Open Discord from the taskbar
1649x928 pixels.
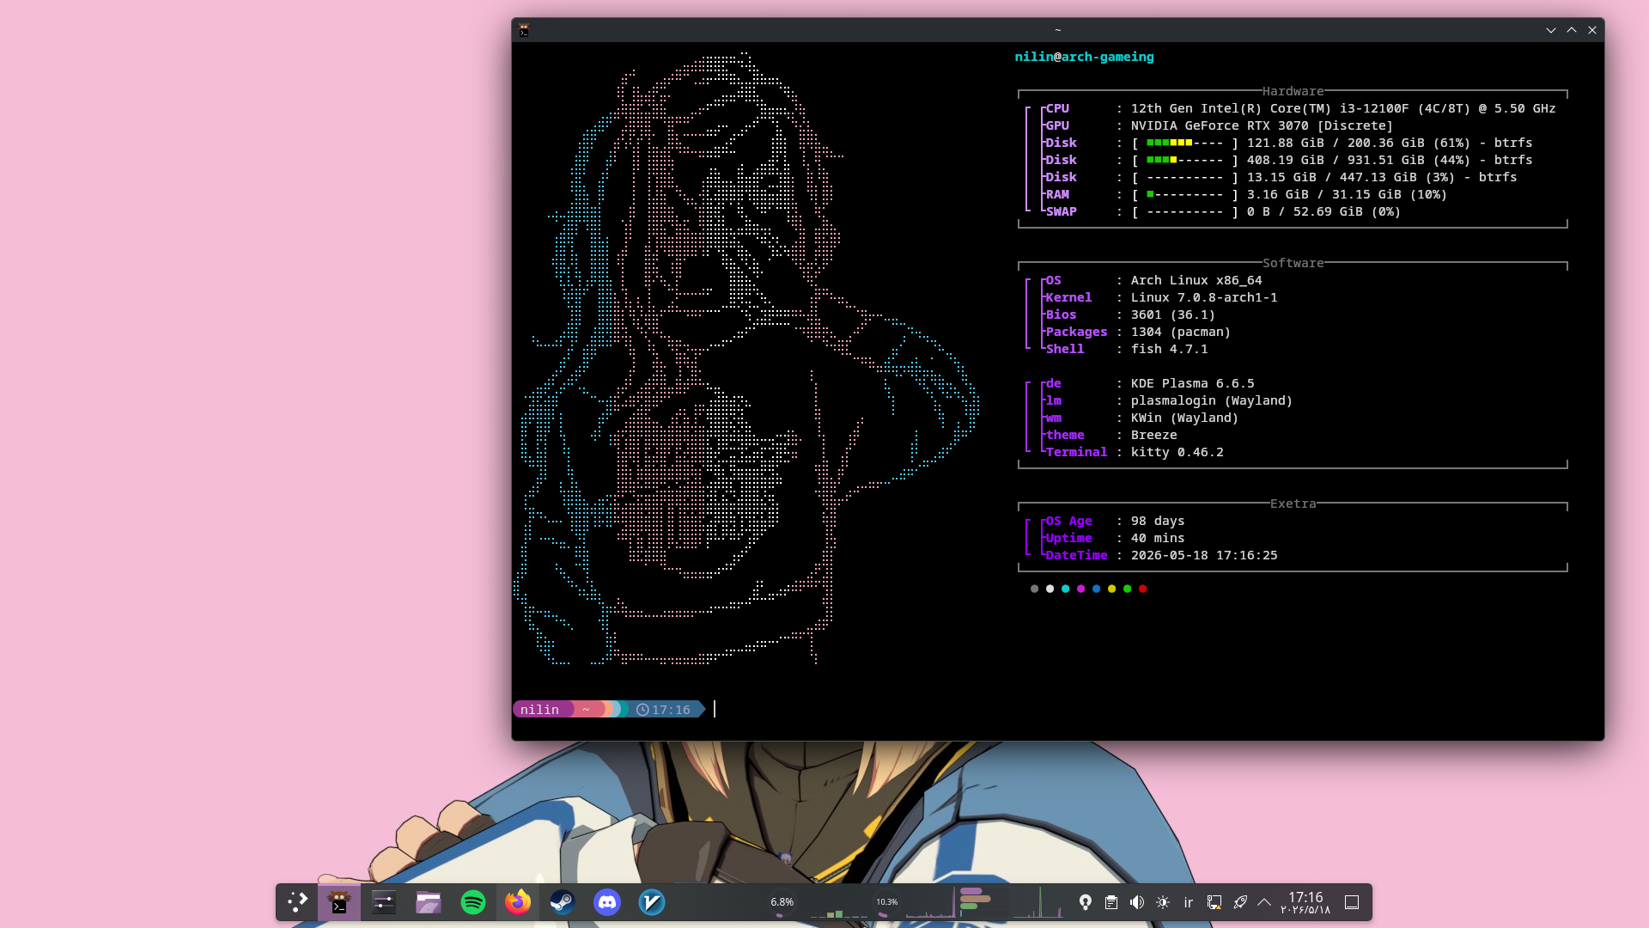pyautogui.click(x=607, y=902)
